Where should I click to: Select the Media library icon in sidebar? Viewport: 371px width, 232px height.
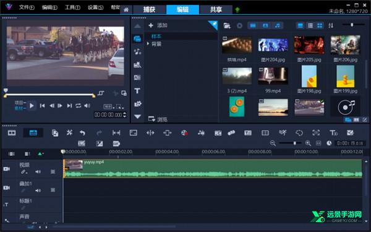point(137,38)
